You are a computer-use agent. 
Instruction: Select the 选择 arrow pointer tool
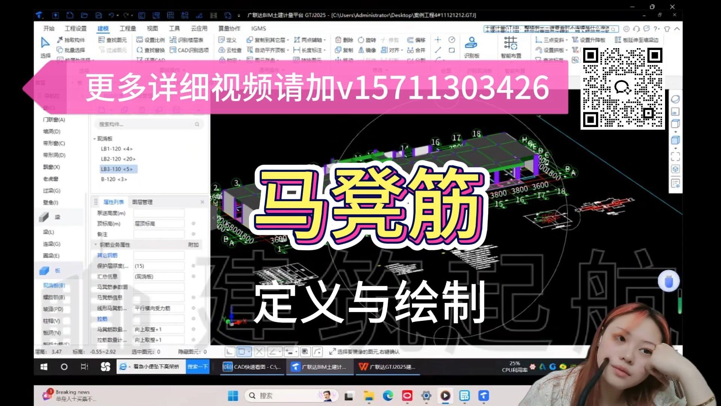(x=45, y=47)
